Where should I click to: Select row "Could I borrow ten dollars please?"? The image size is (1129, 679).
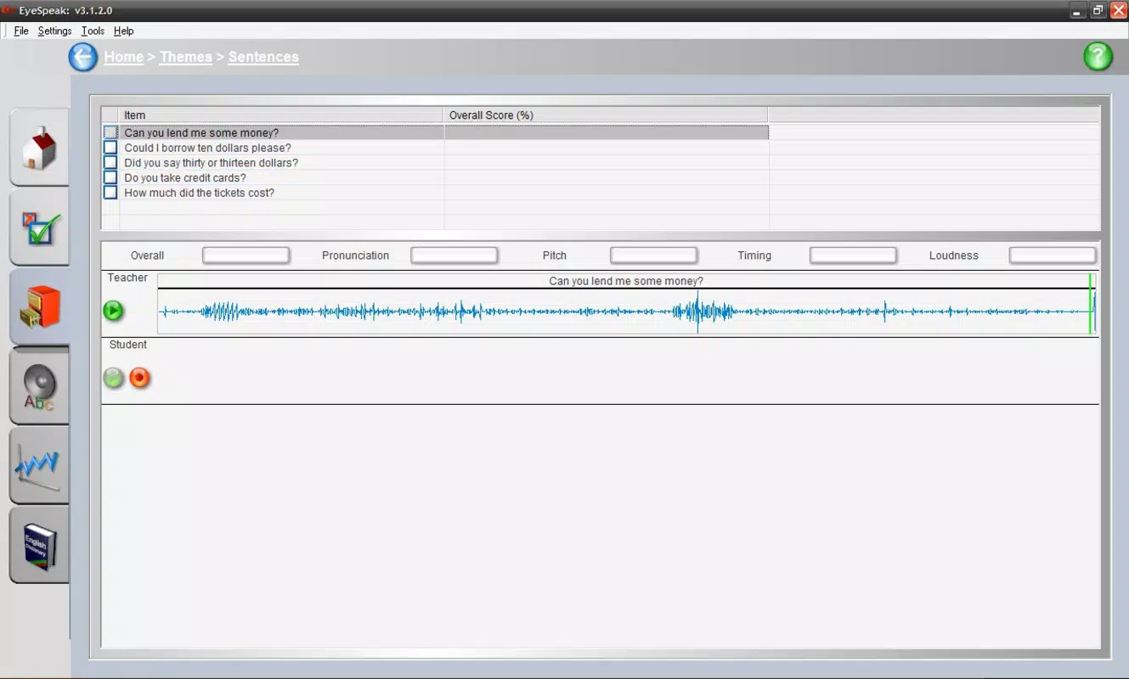(435, 148)
